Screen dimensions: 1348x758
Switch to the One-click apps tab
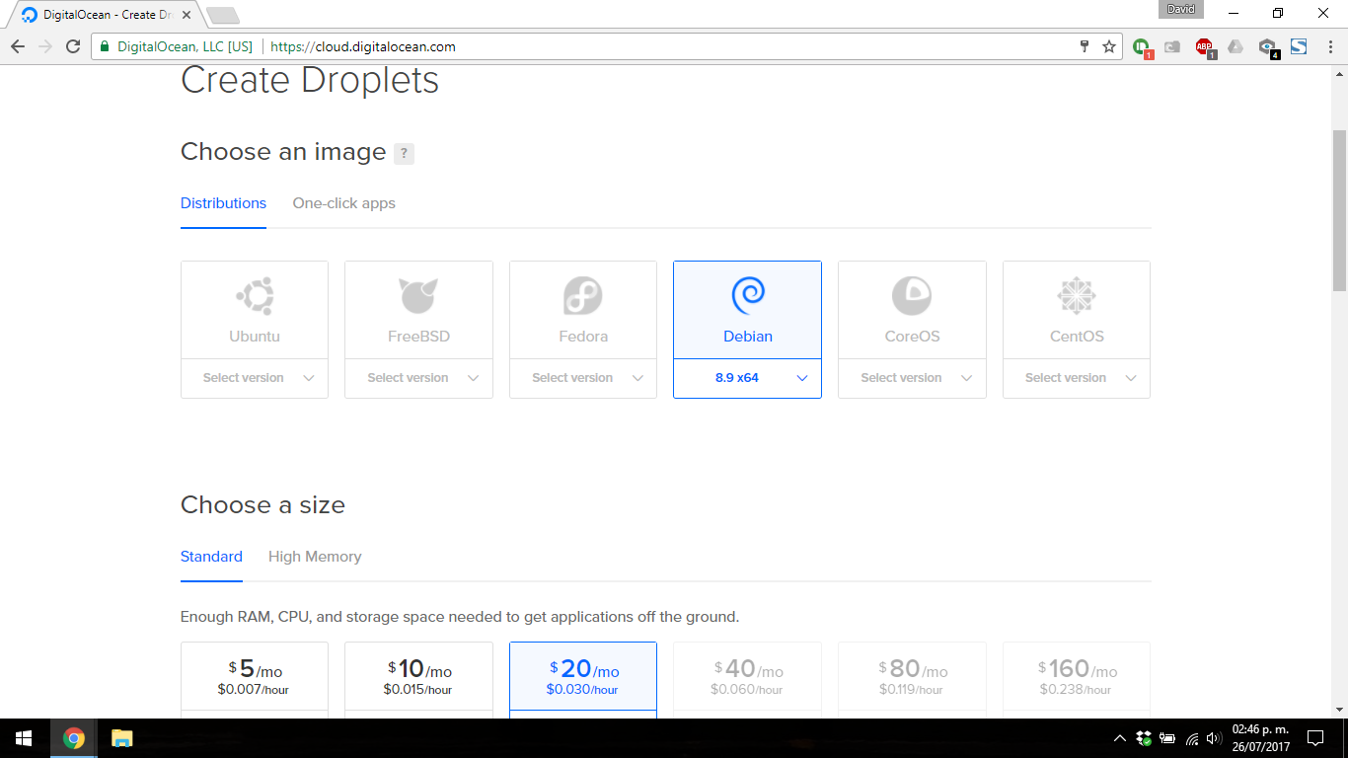coord(343,203)
